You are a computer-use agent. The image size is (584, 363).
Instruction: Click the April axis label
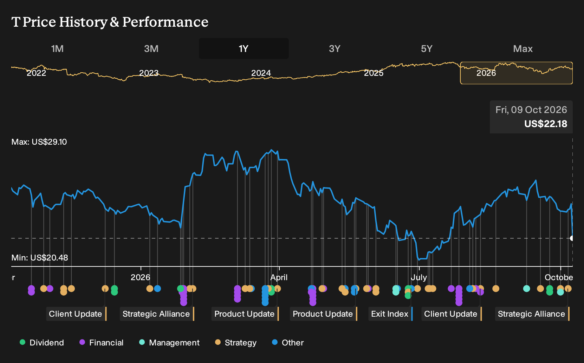pos(279,277)
